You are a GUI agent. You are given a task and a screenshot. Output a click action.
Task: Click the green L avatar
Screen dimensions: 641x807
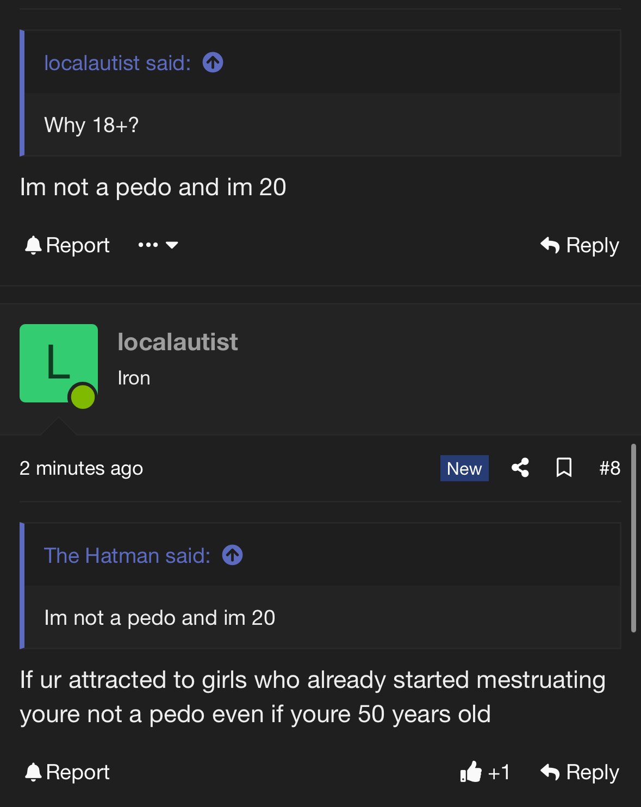[59, 363]
